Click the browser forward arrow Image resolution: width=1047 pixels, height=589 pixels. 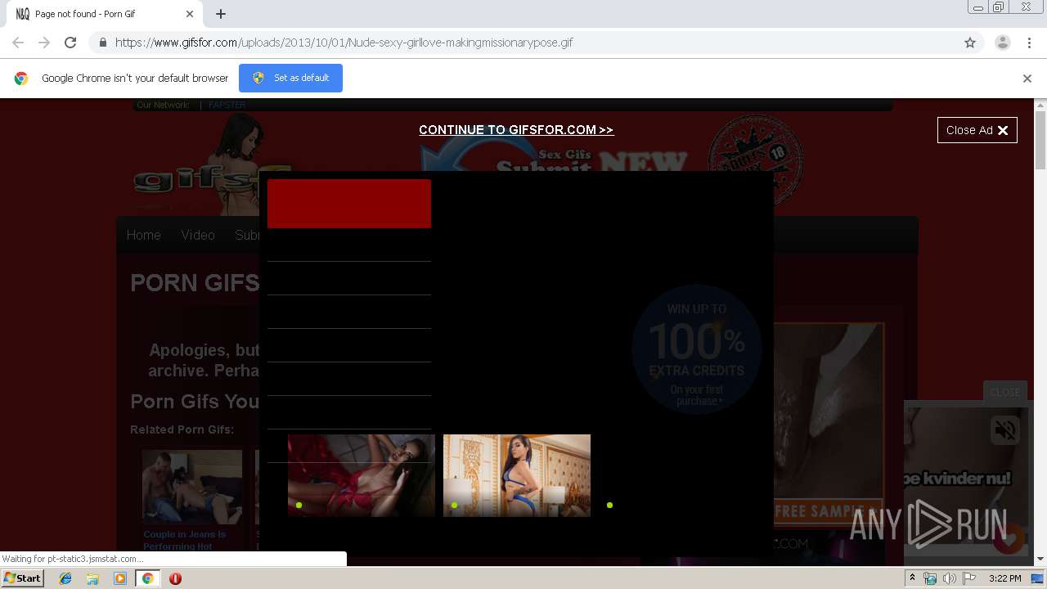click(44, 43)
